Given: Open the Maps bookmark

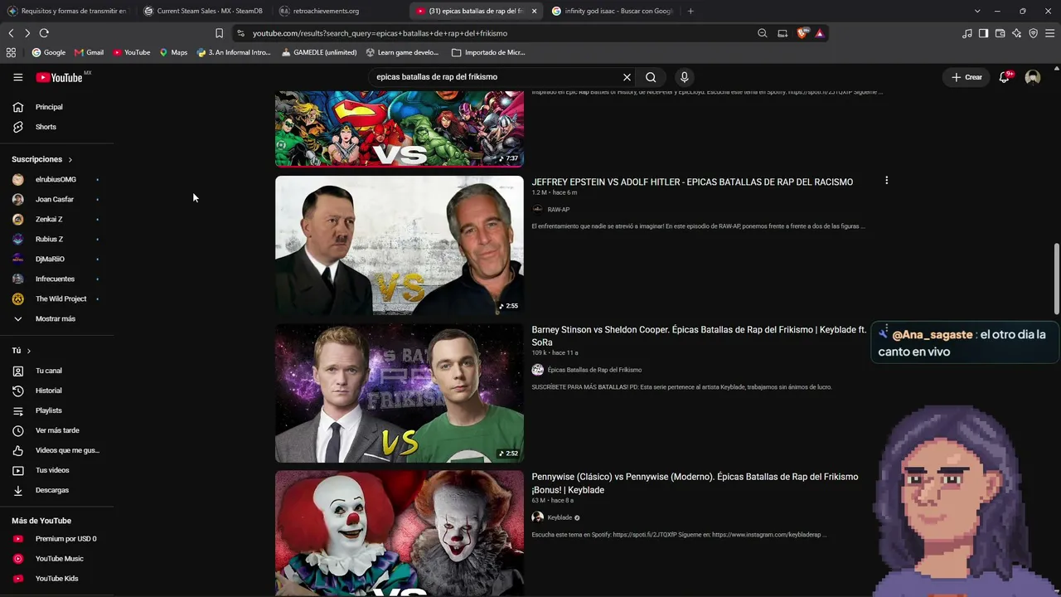Looking at the screenshot, I should (x=173, y=52).
